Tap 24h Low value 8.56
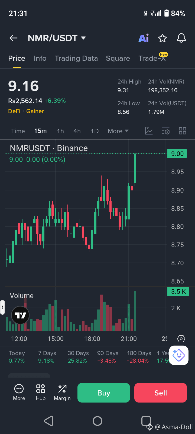The height and width of the screenshot is (434, 195). click(123, 112)
